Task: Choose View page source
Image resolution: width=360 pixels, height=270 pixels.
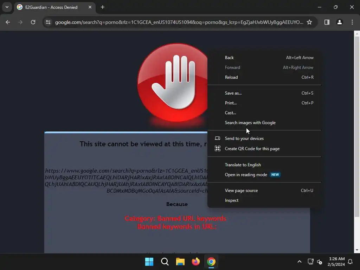Action: pyautogui.click(x=264, y=191)
